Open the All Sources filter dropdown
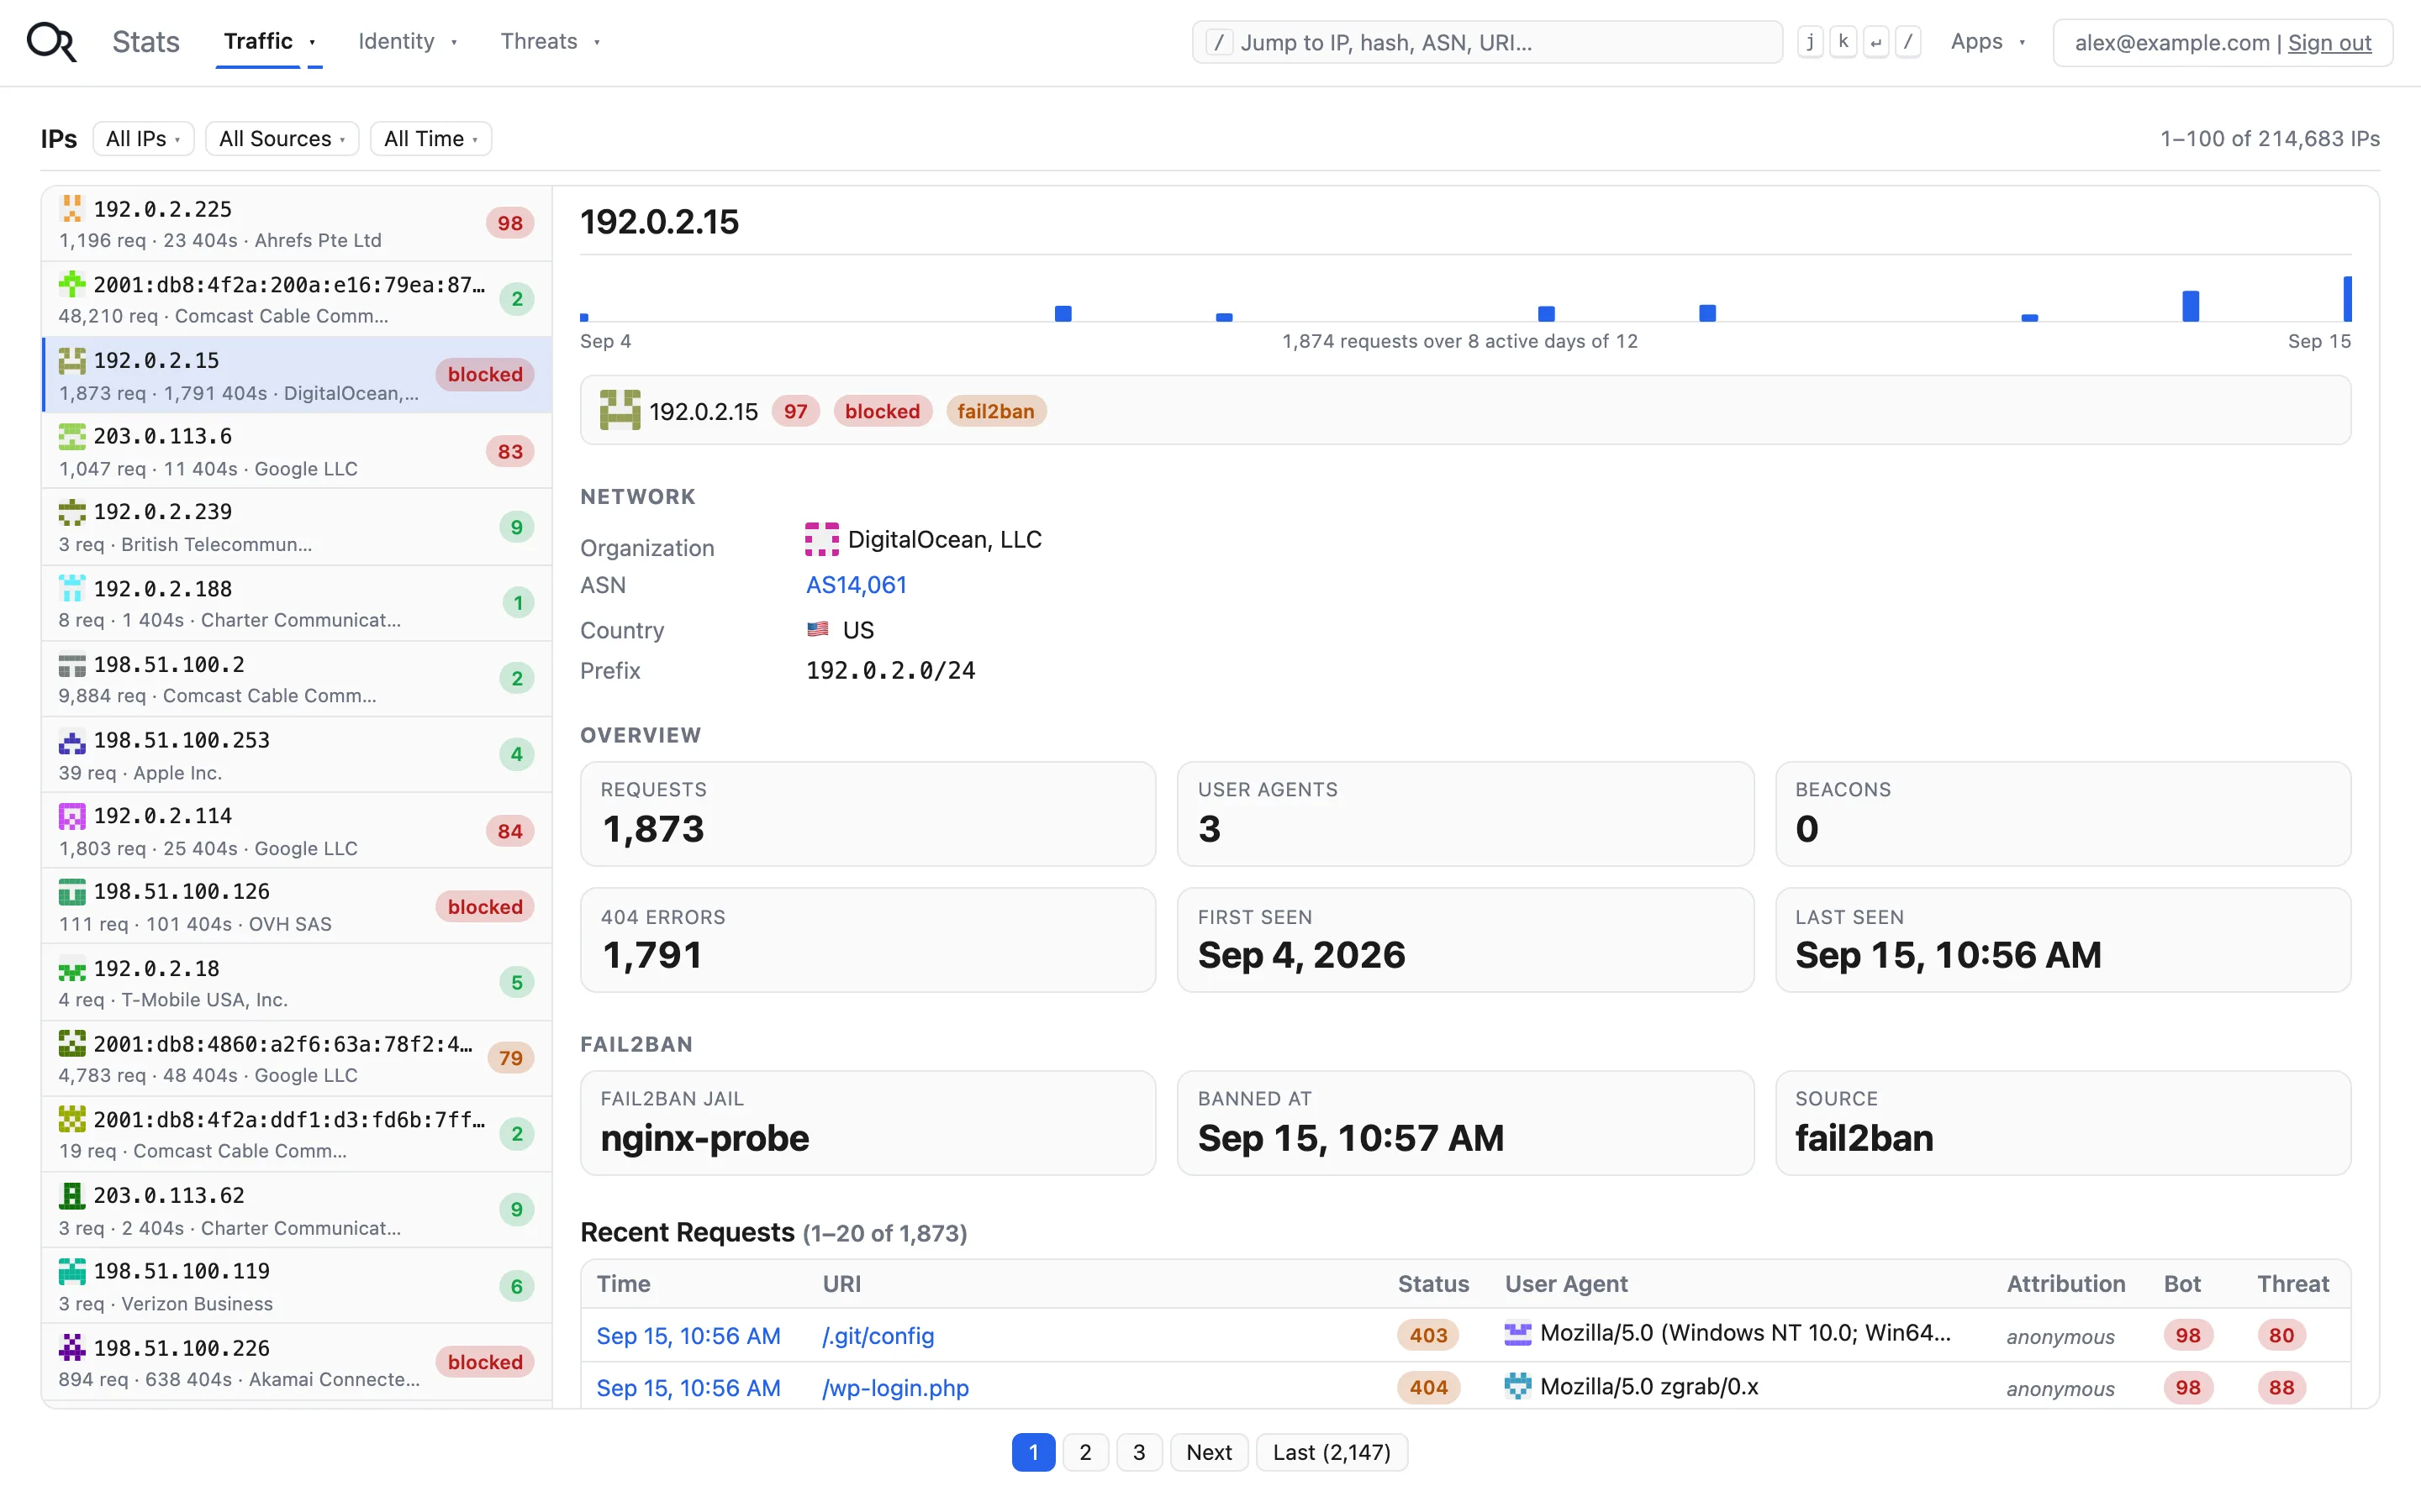 click(282, 139)
